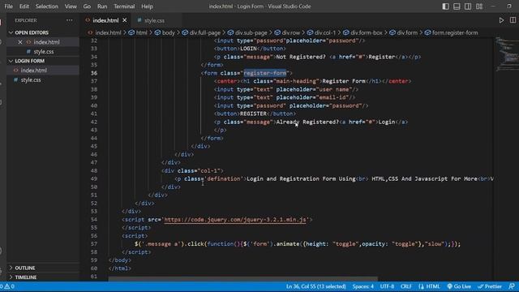The image size is (519, 292).
Task: Run the file with the play icon
Action: tap(501, 20)
